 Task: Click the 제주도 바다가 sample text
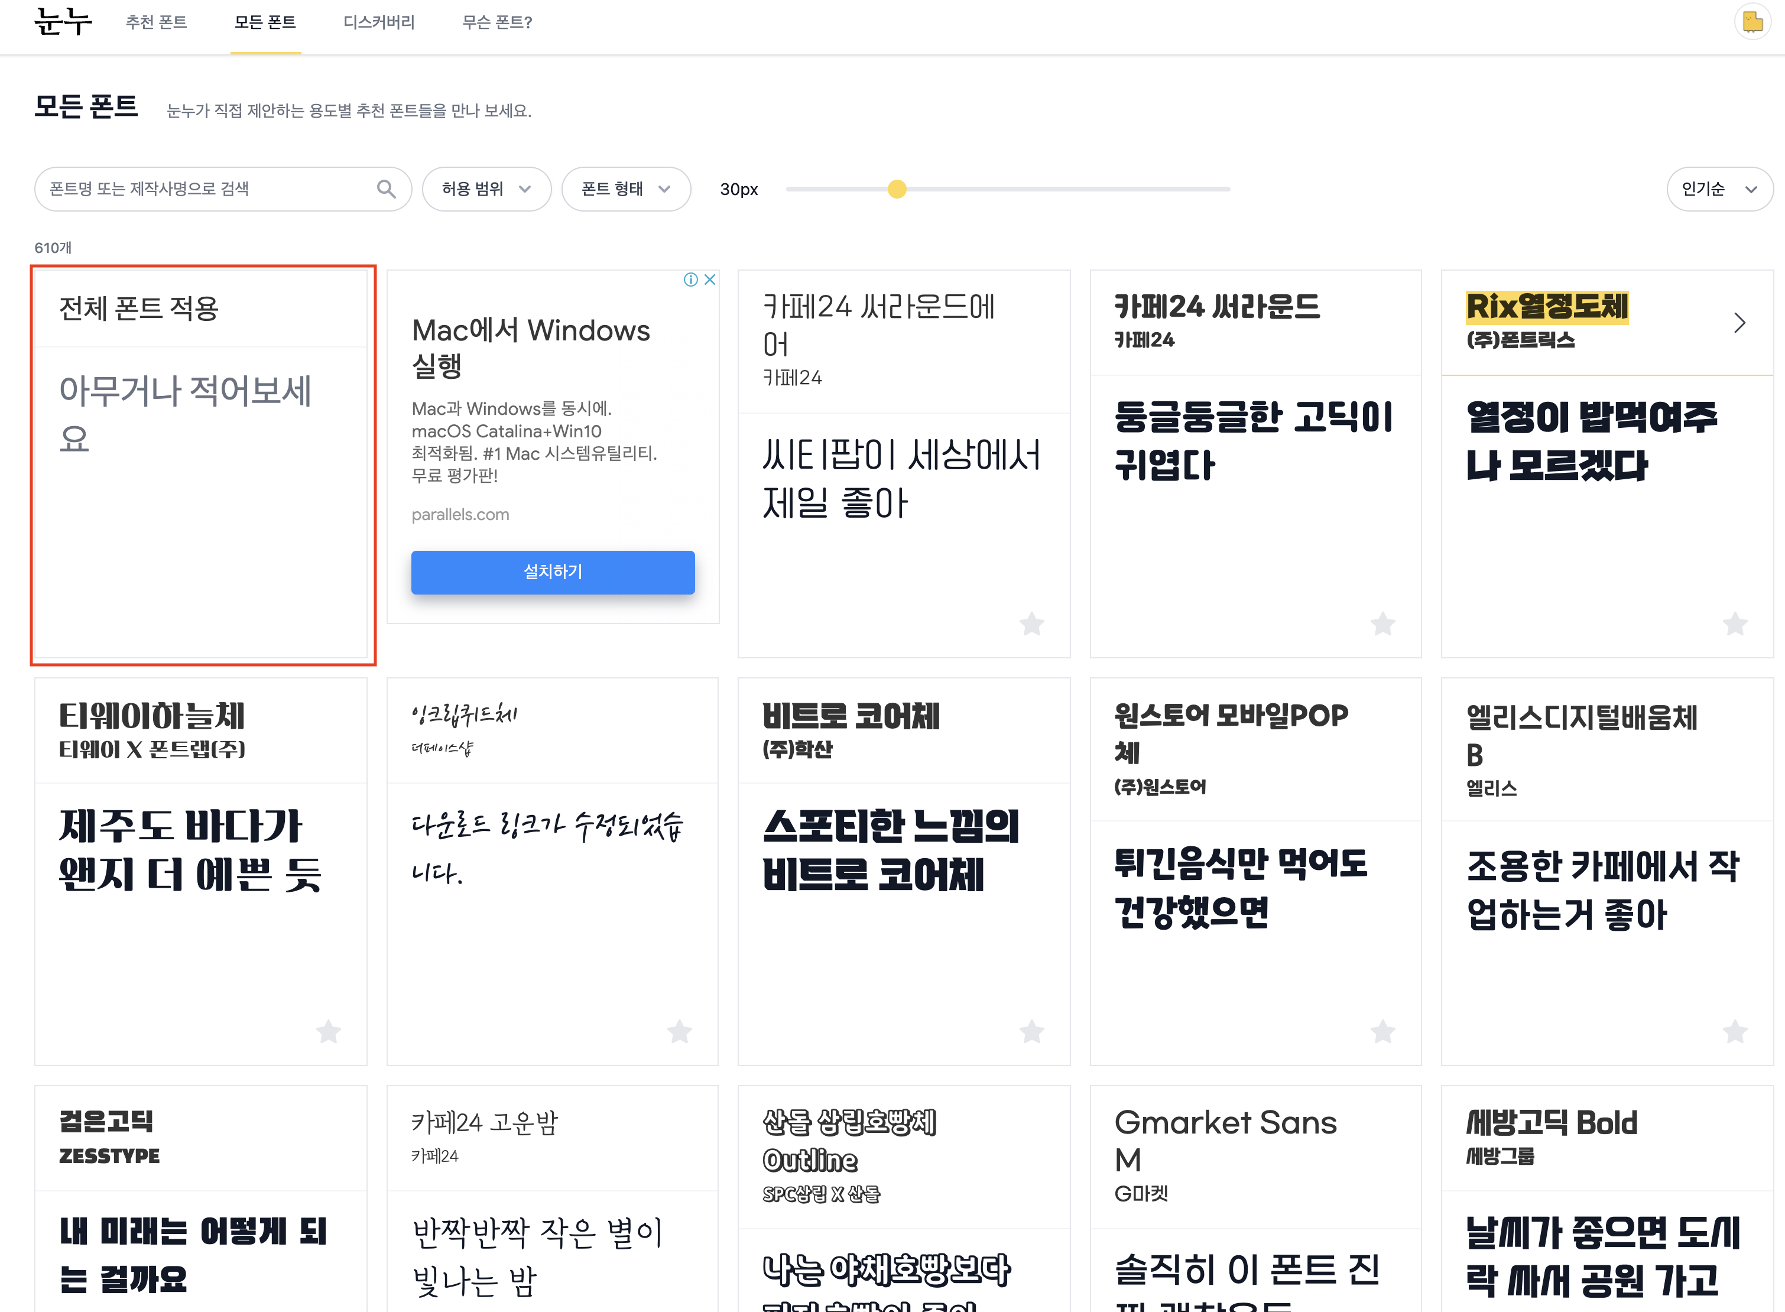pos(191,850)
